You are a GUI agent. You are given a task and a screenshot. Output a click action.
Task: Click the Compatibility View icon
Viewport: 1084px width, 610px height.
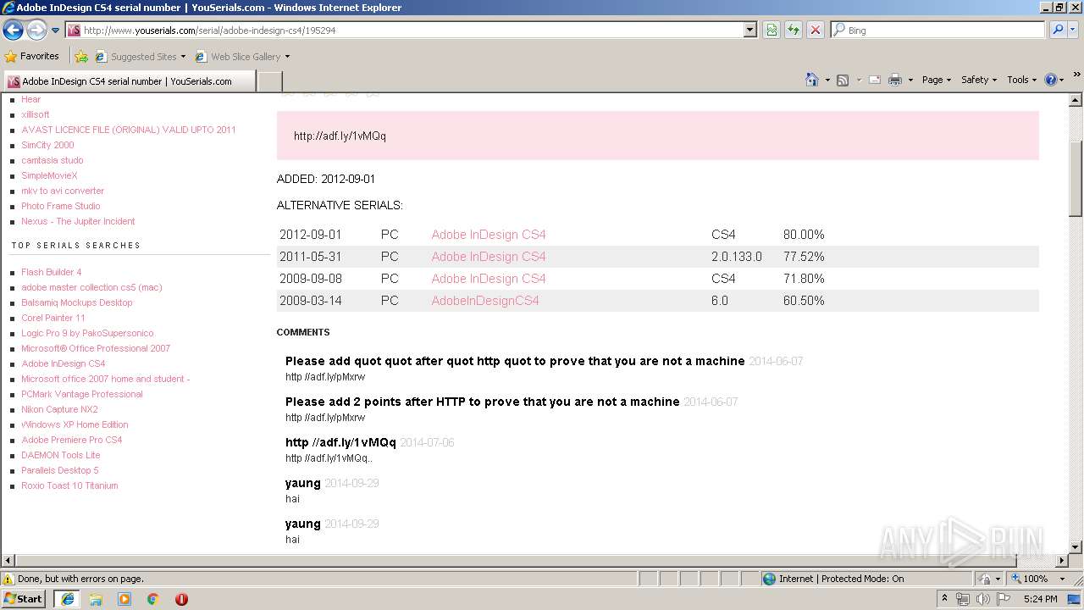pos(772,30)
